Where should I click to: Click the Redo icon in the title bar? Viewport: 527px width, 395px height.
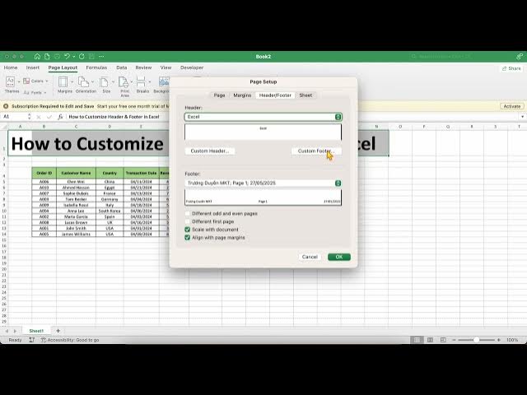pos(82,57)
